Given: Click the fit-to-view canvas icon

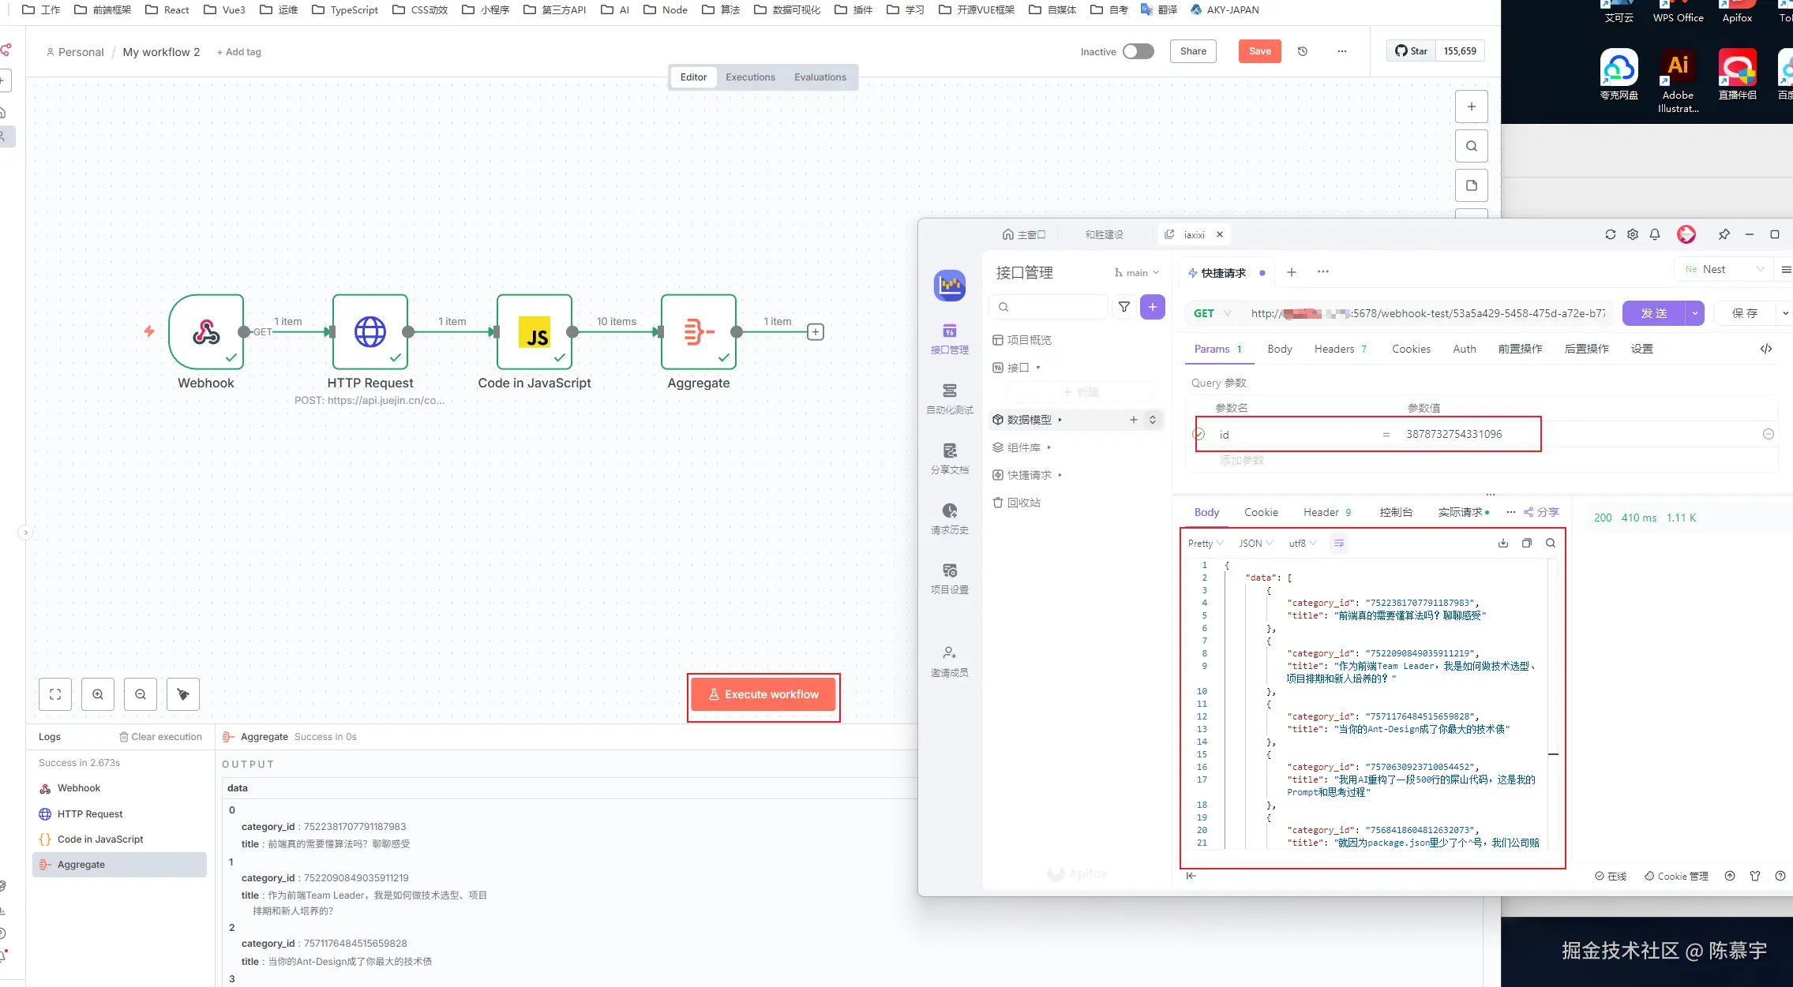Looking at the screenshot, I should pos(55,694).
